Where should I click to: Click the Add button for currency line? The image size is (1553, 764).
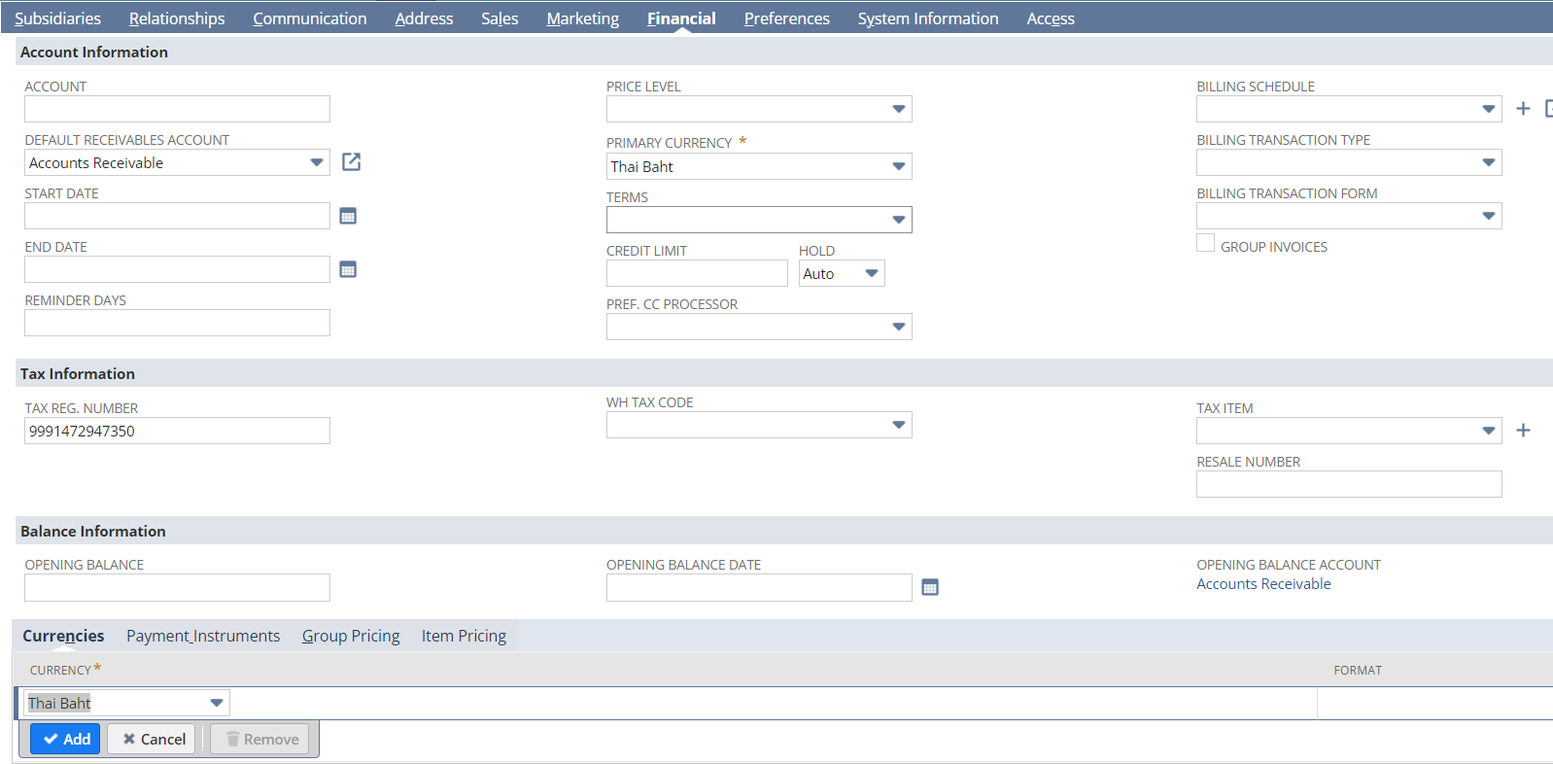[x=65, y=739]
